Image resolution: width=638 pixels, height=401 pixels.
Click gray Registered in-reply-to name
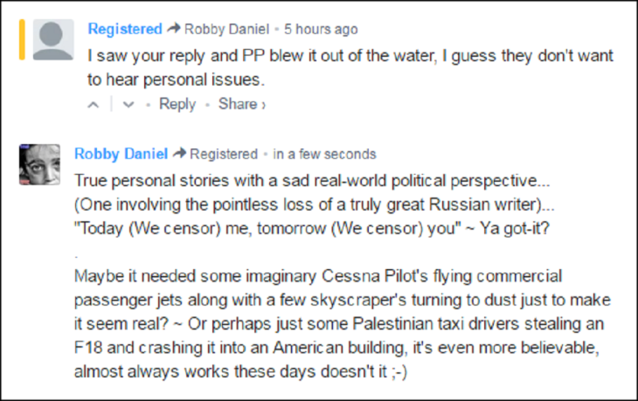coord(224,154)
